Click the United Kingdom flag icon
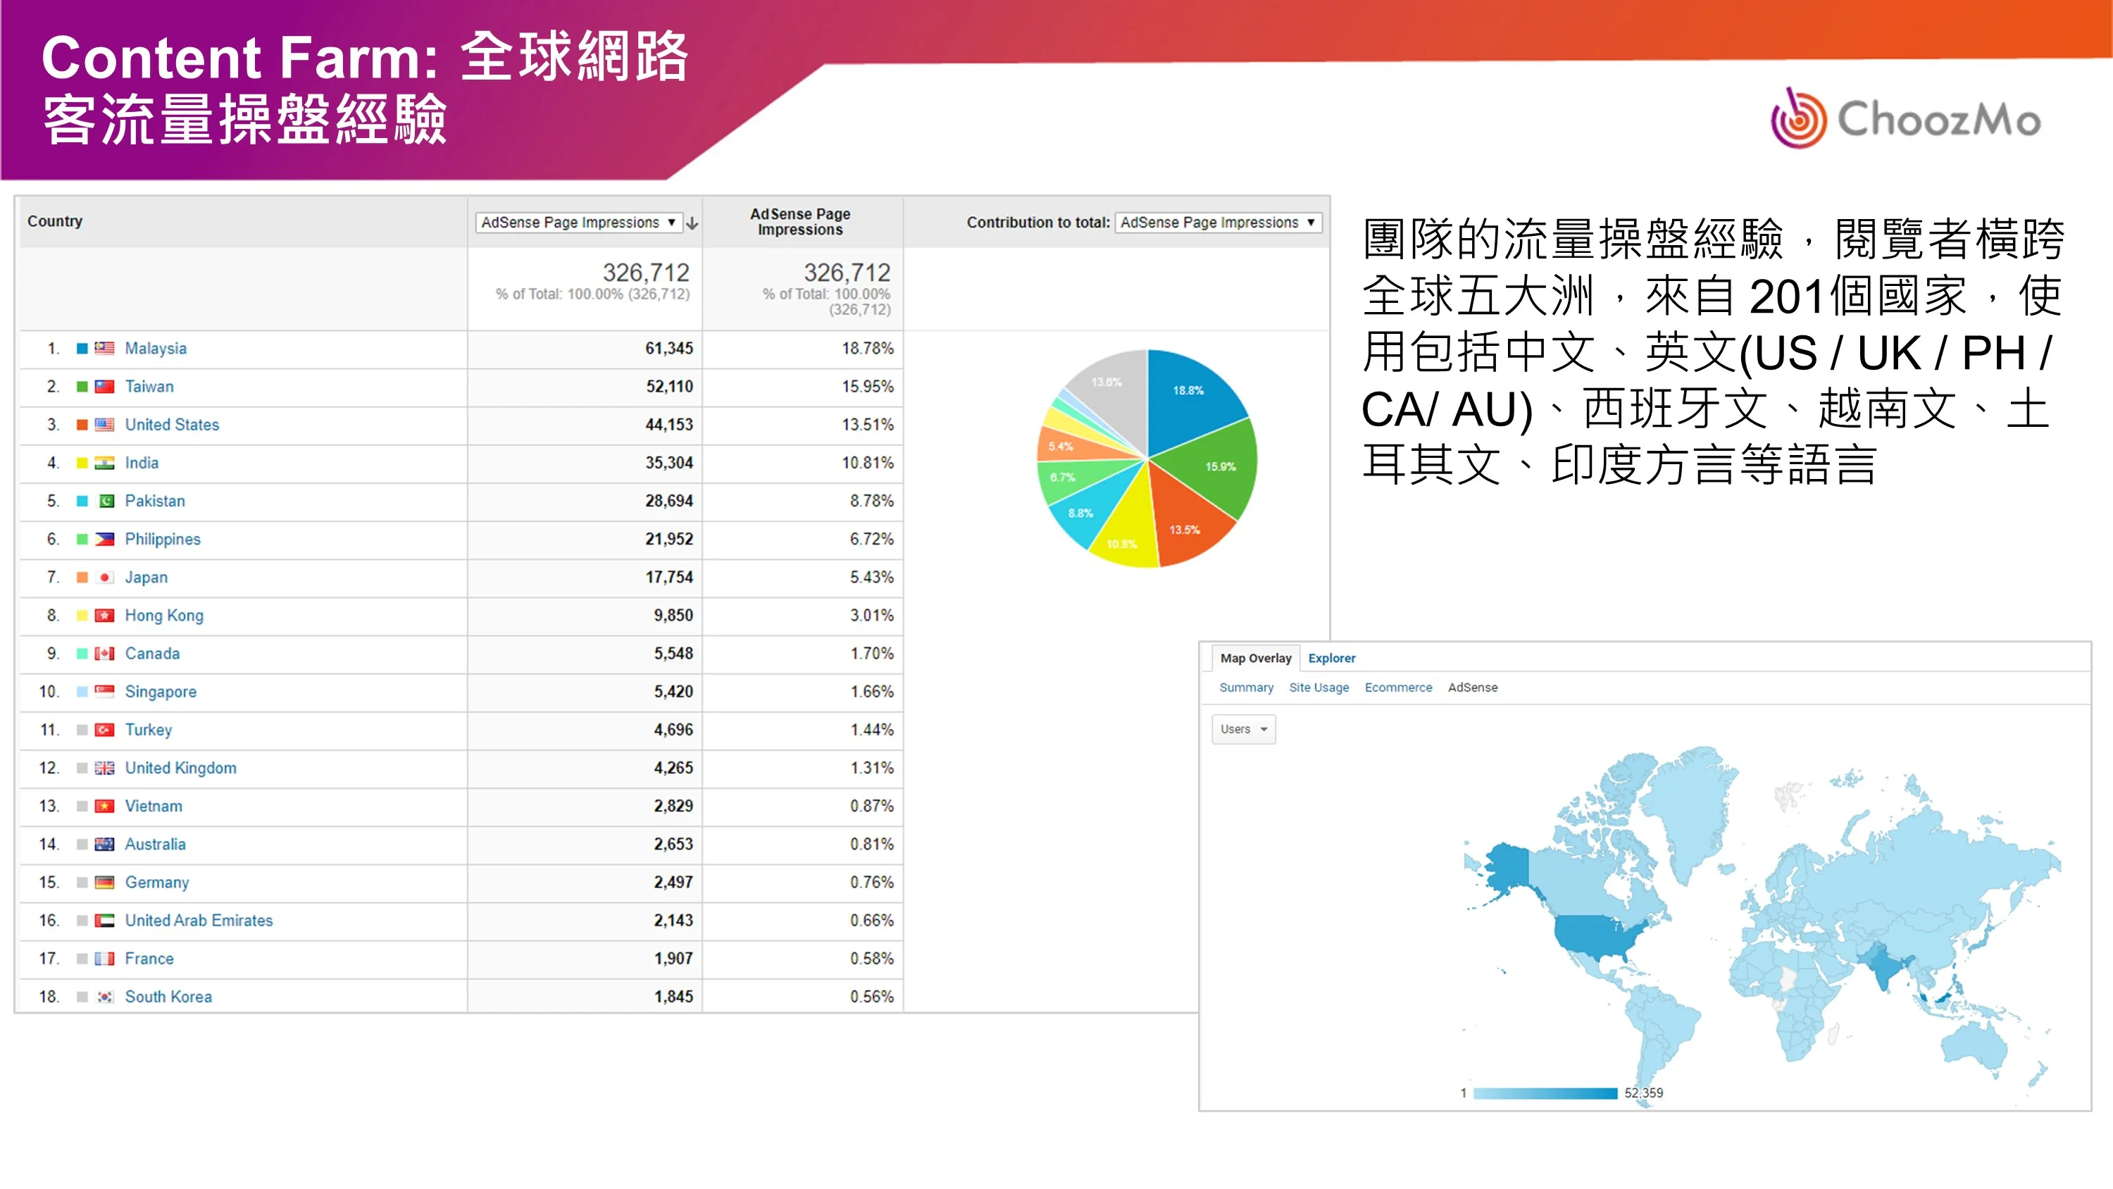The width and height of the screenshot is (2113, 1189). (104, 768)
